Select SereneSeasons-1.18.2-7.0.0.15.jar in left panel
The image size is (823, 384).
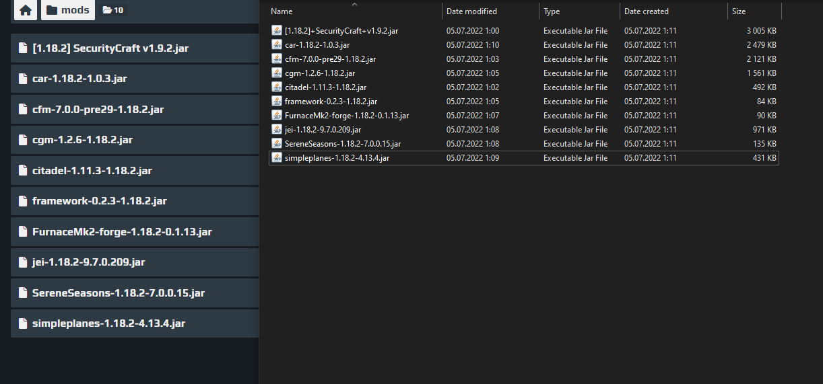point(135,293)
